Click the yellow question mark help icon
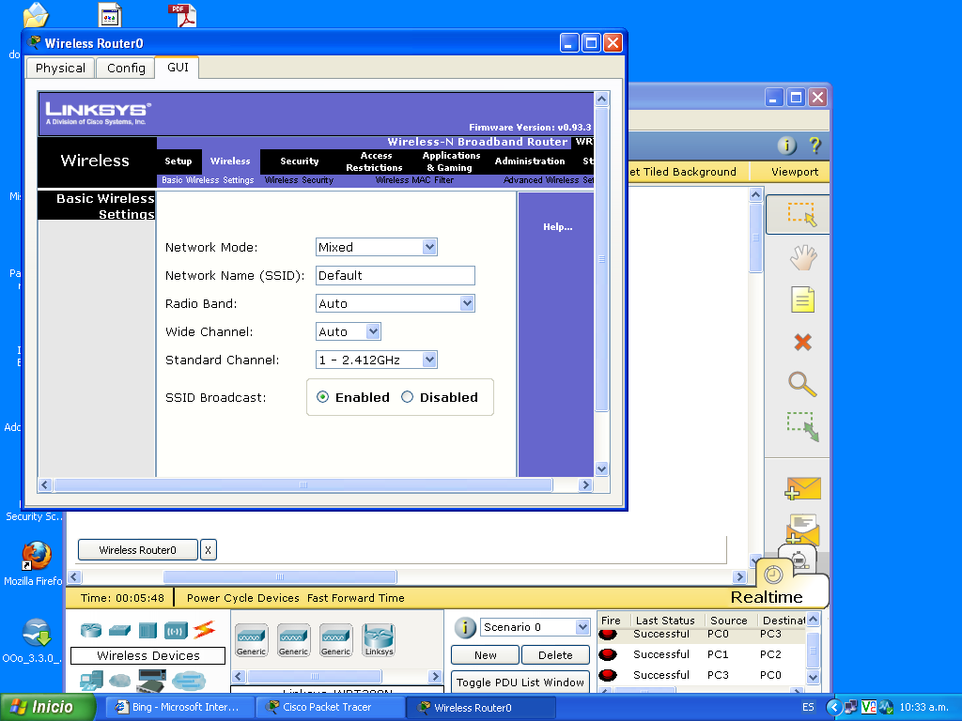The width and height of the screenshot is (962, 721). click(815, 146)
